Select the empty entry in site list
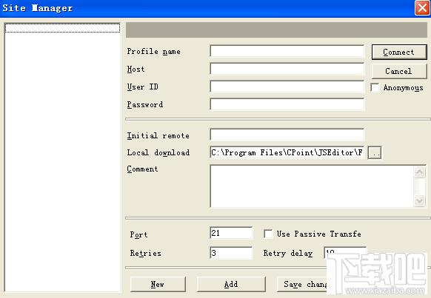The height and width of the screenshot is (298, 431). pyautogui.click(x=62, y=28)
